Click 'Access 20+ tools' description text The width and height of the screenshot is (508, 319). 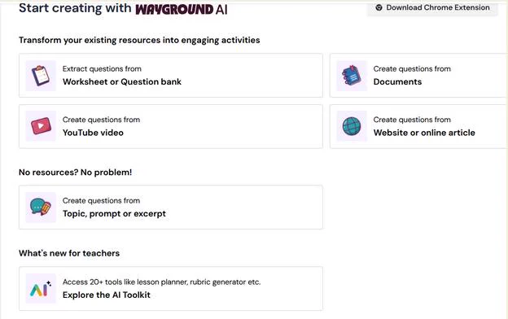(x=161, y=282)
